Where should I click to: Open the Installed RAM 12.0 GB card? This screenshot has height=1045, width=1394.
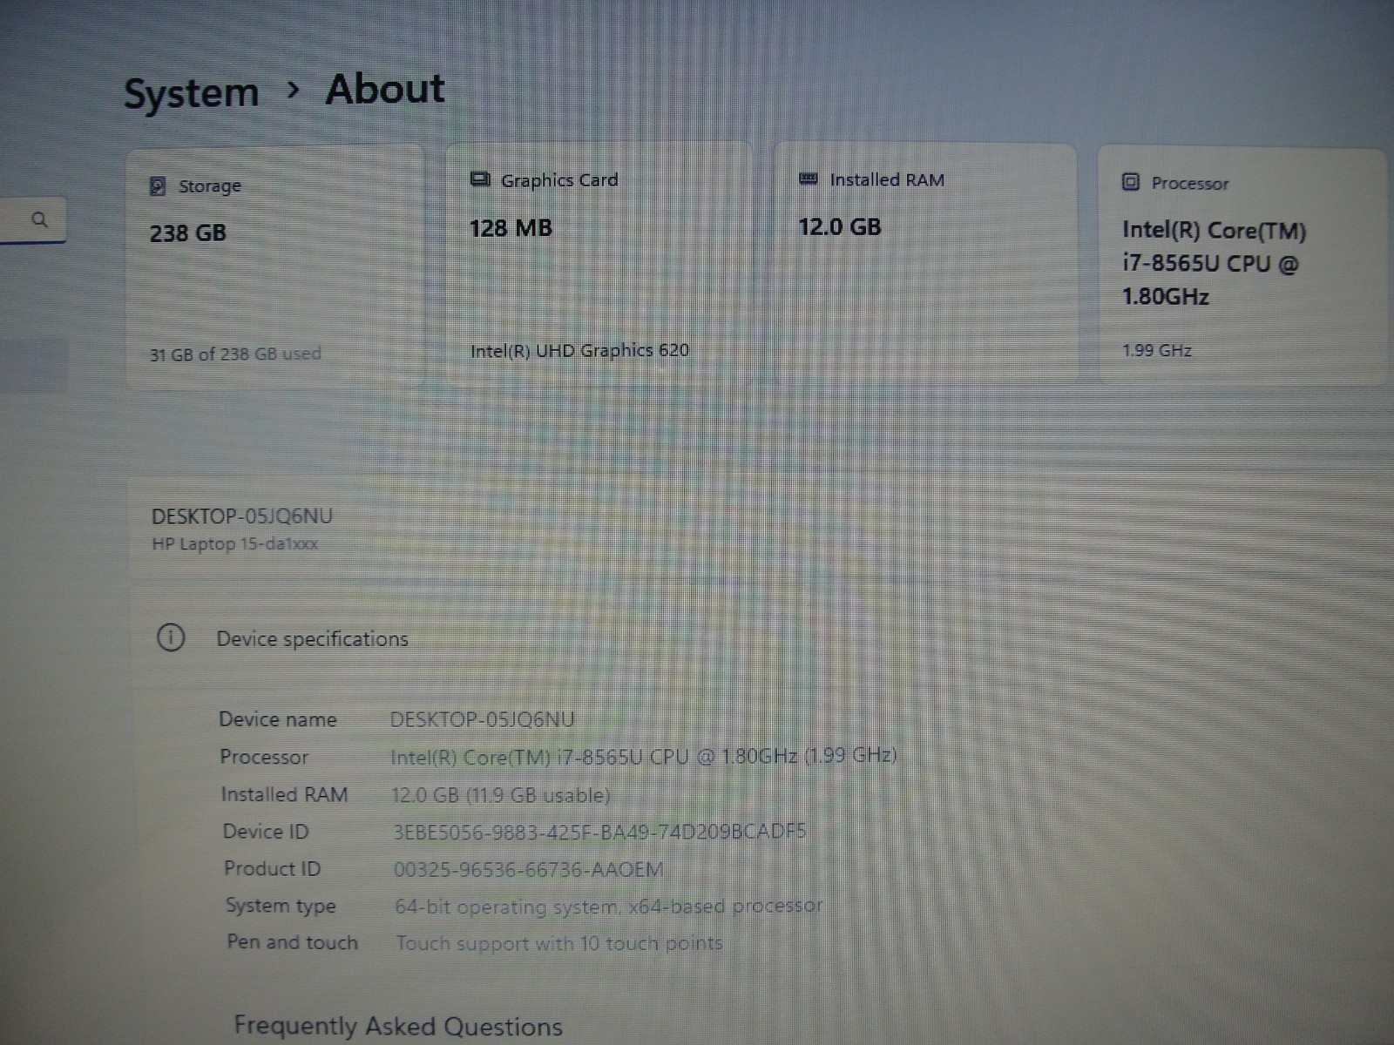click(925, 264)
